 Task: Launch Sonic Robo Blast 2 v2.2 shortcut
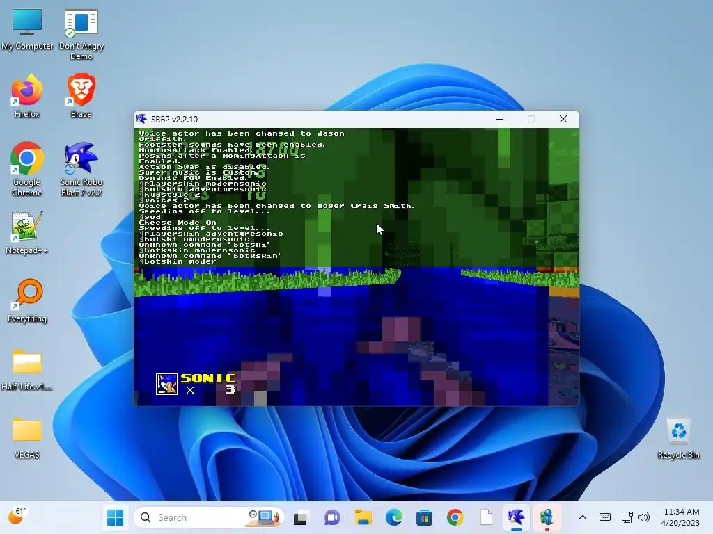click(81, 169)
